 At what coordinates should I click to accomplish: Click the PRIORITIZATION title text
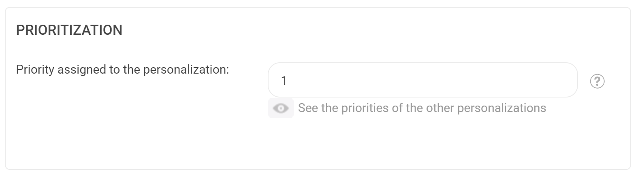69,30
